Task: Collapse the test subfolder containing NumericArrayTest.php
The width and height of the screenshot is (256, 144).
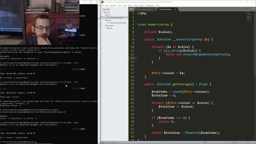Action: point(105,20)
